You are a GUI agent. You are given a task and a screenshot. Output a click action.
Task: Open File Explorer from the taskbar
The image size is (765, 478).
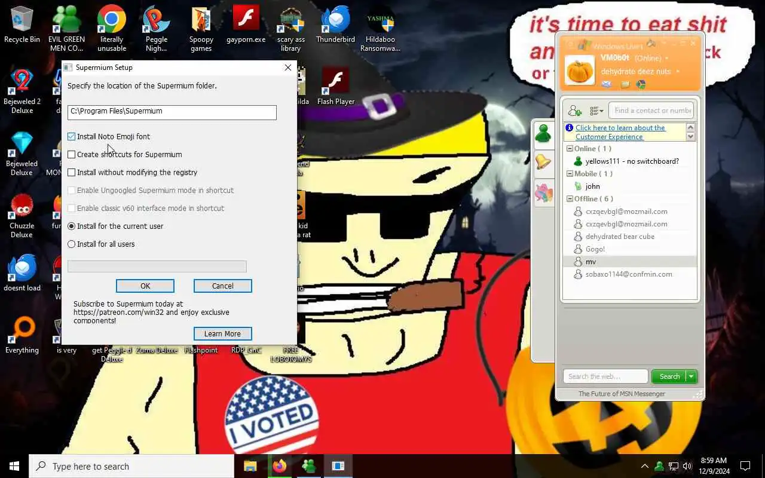coord(250,466)
